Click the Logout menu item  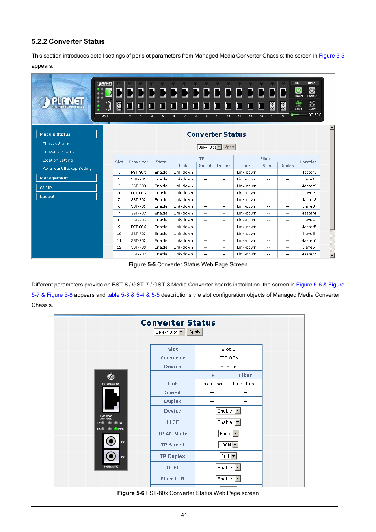point(66,196)
